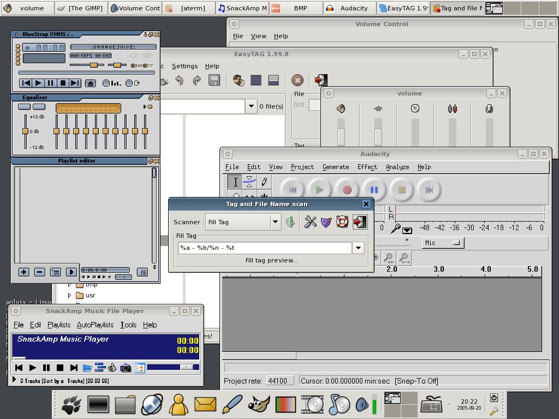Click the Quit door icon in EasyTAG toolbar
The height and width of the screenshot is (419, 559).
tap(321, 80)
